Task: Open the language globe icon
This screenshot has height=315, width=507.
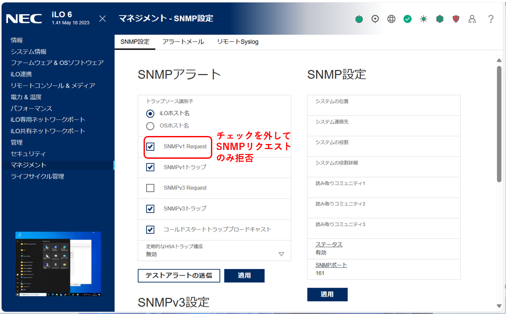Action: [391, 19]
